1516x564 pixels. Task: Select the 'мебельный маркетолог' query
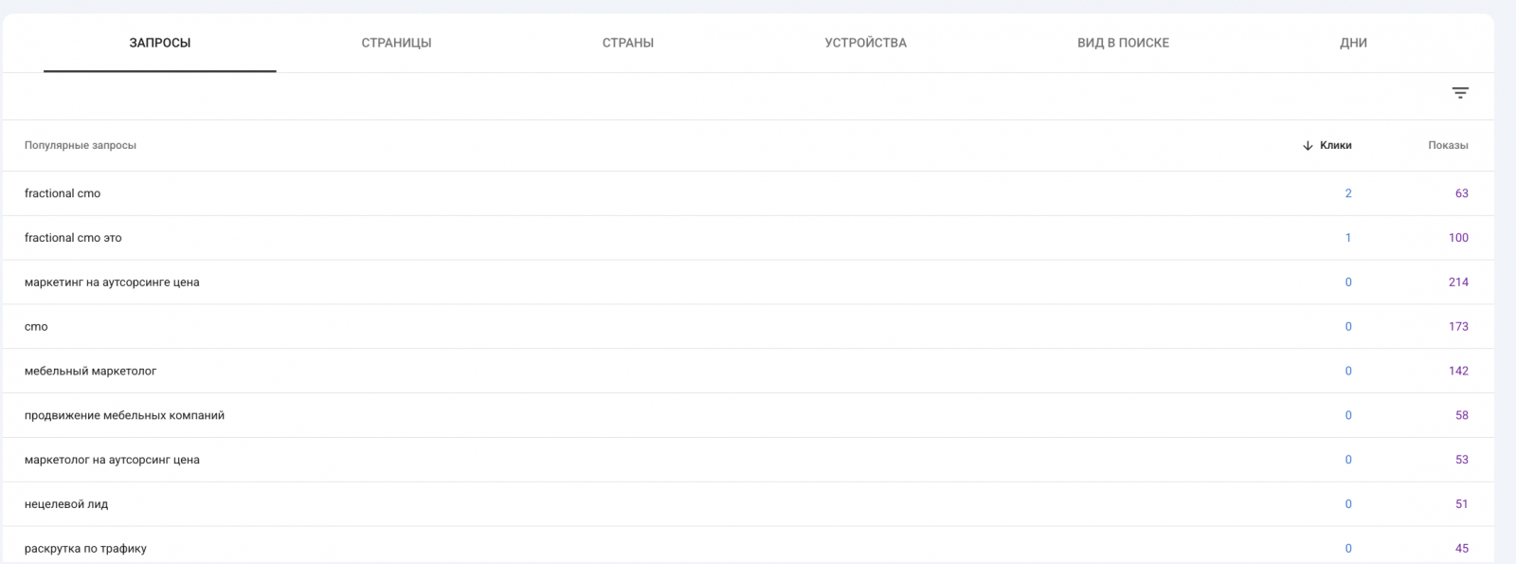pyautogui.click(x=748, y=372)
